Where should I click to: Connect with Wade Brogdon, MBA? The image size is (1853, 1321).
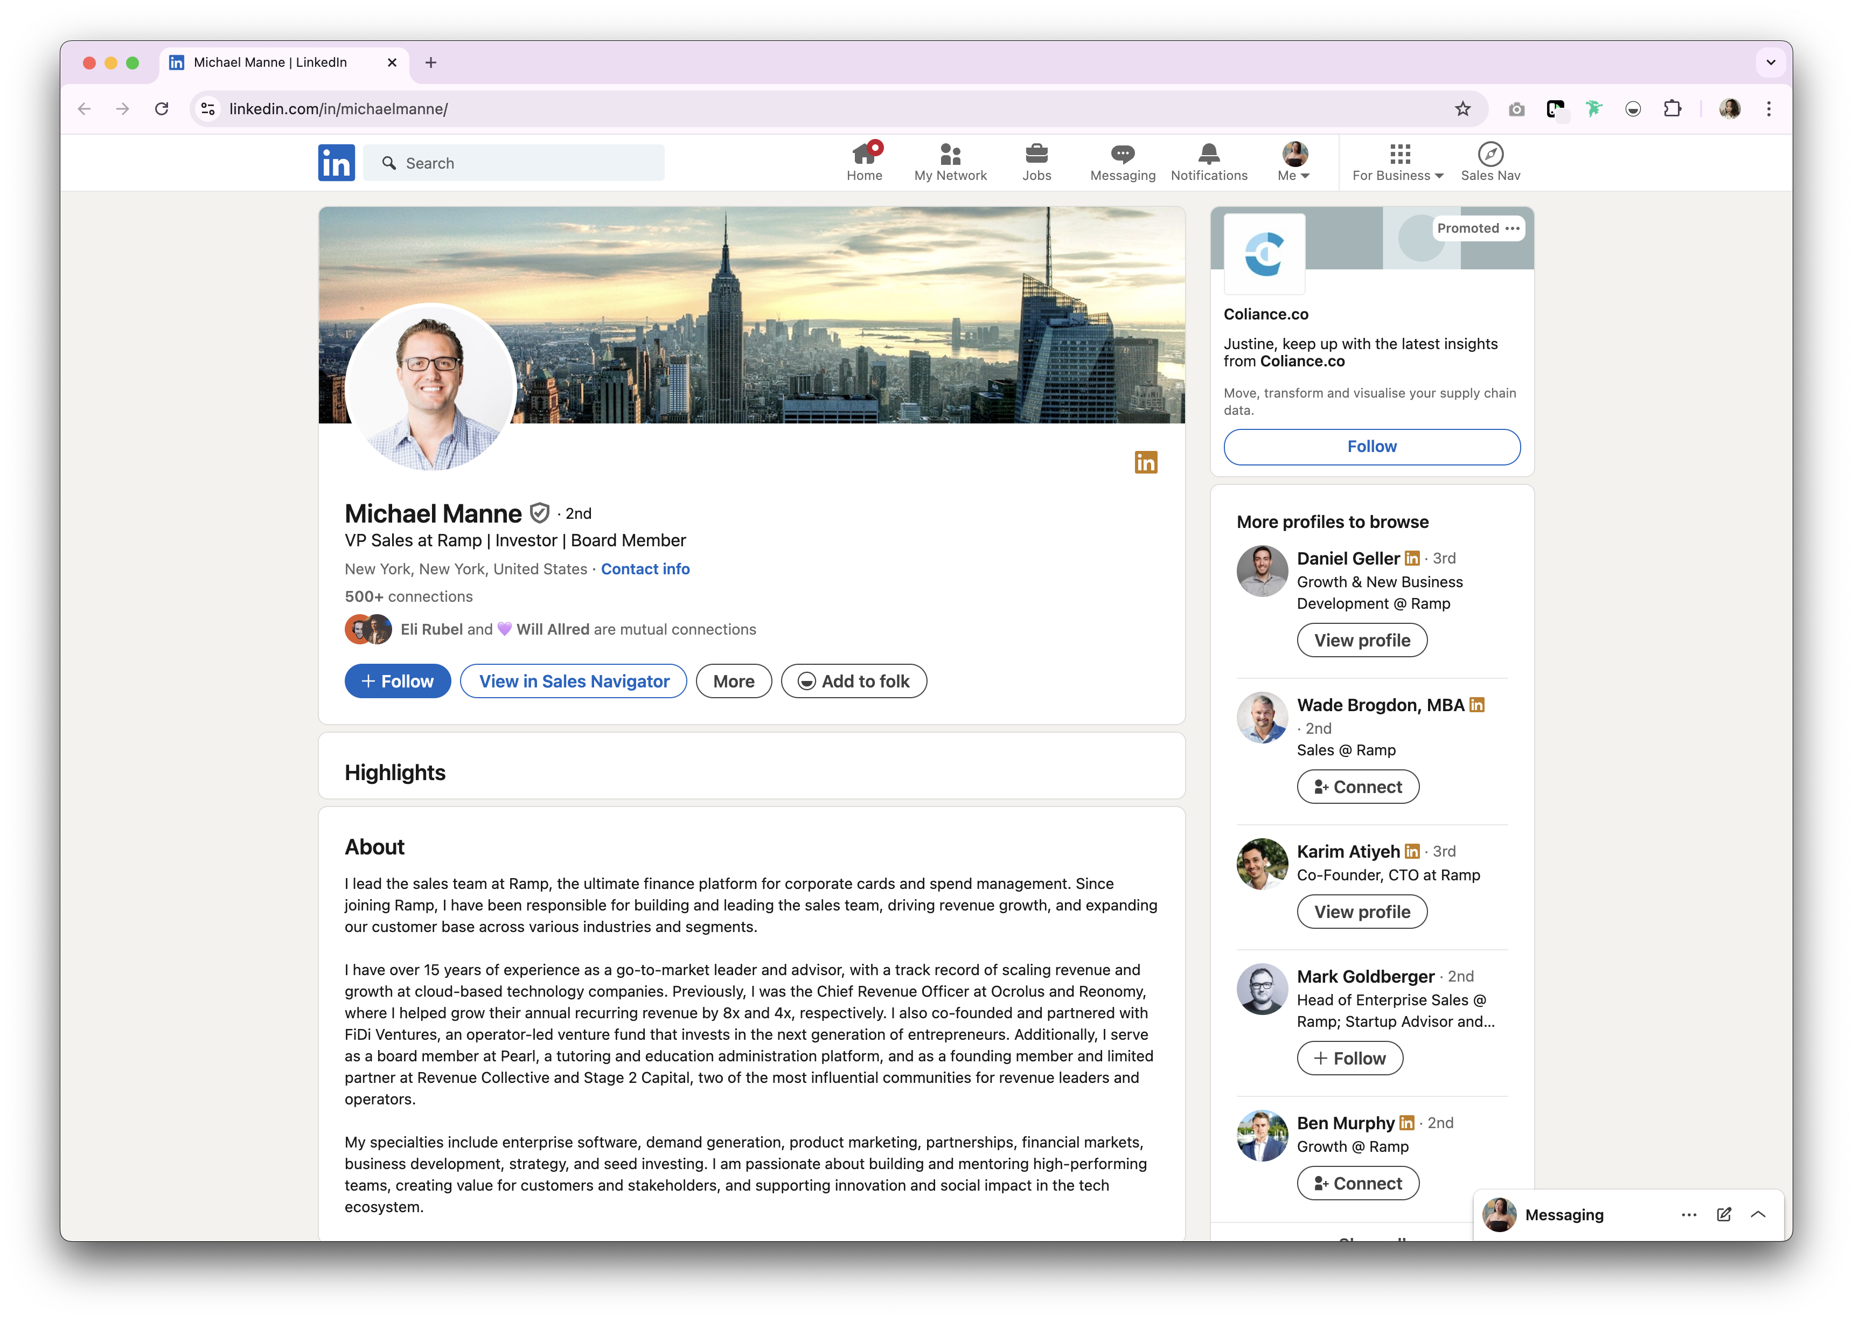(x=1357, y=788)
